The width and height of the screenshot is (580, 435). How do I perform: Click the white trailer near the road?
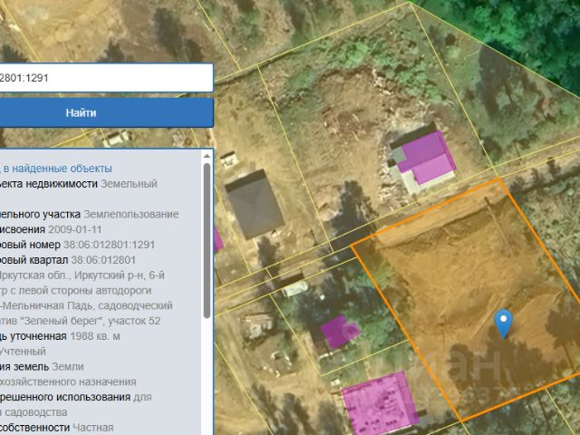(295, 288)
